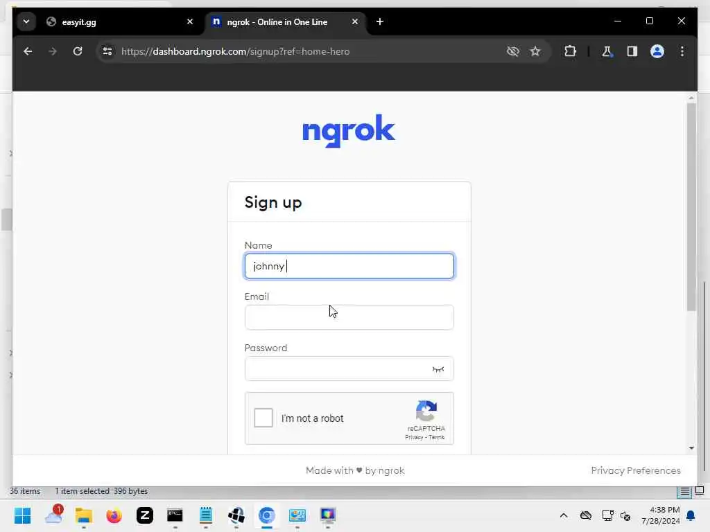The image size is (710, 532).
Task: Open the Notepad taskbar icon
Action: [x=205, y=515]
